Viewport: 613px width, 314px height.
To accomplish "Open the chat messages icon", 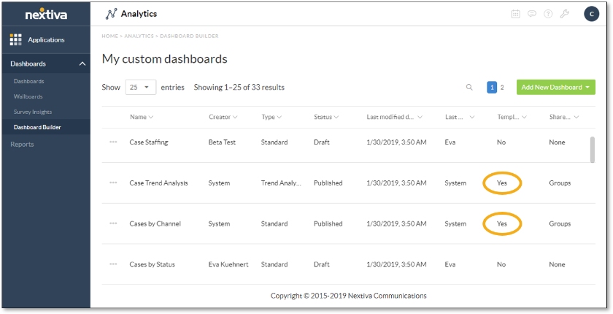I will (x=532, y=14).
